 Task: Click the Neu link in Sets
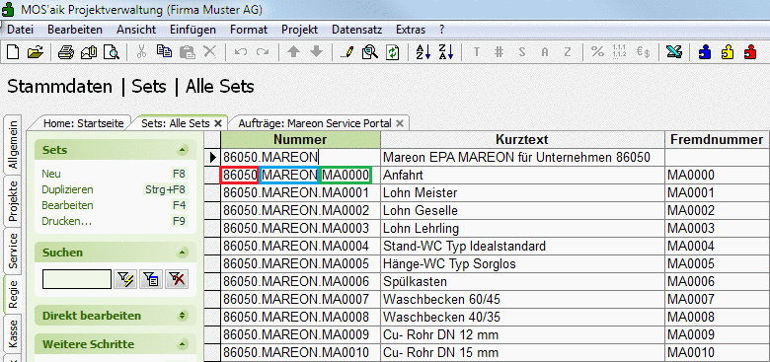coord(51,175)
